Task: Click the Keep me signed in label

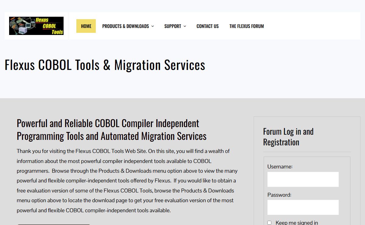Action: coord(297,223)
